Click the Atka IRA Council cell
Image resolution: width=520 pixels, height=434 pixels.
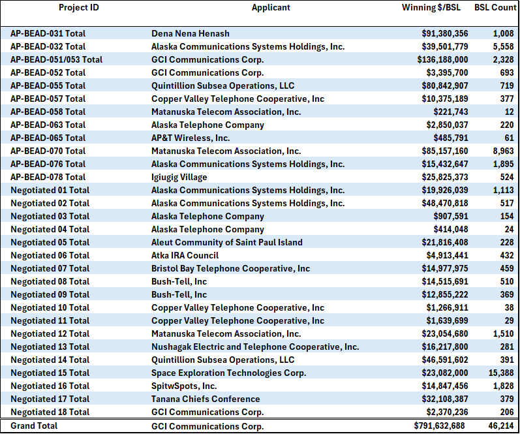(x=185, y=255)
